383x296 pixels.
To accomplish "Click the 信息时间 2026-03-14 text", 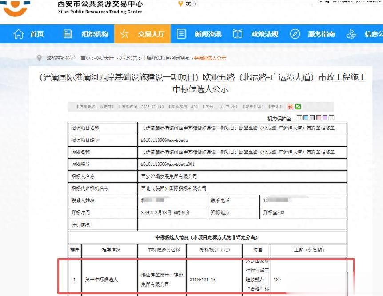I will 141,107.
